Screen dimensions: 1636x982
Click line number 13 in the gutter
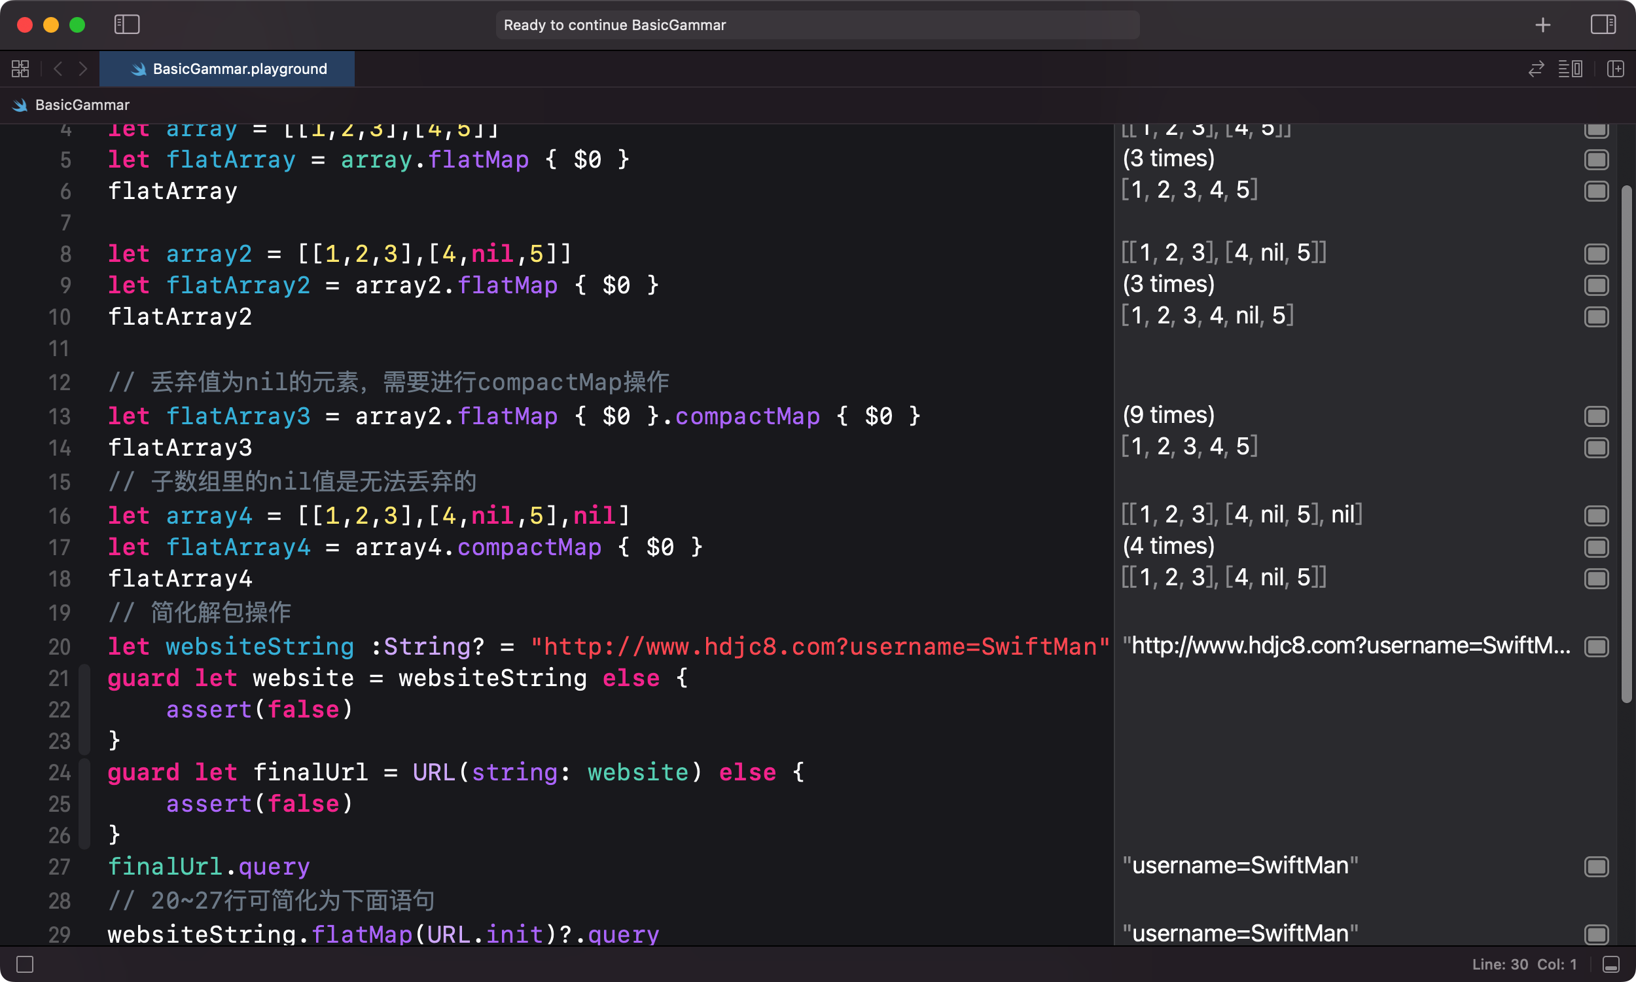point(60,416)
